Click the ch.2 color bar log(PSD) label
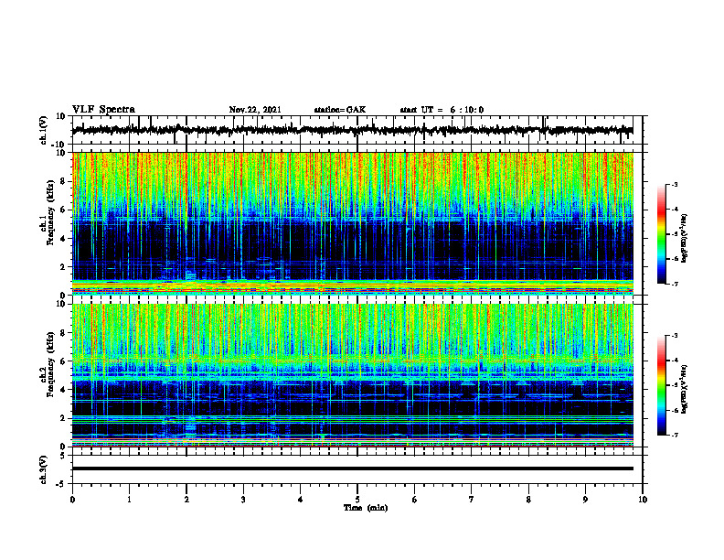This screenshot has height=560, width=724. tap(685, 388)
